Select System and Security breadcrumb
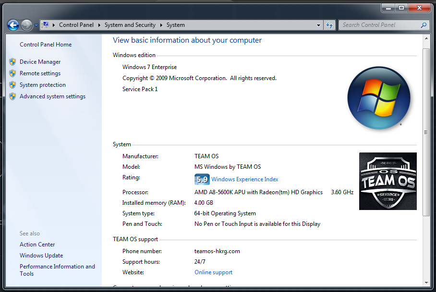 [x=130, y=25]
